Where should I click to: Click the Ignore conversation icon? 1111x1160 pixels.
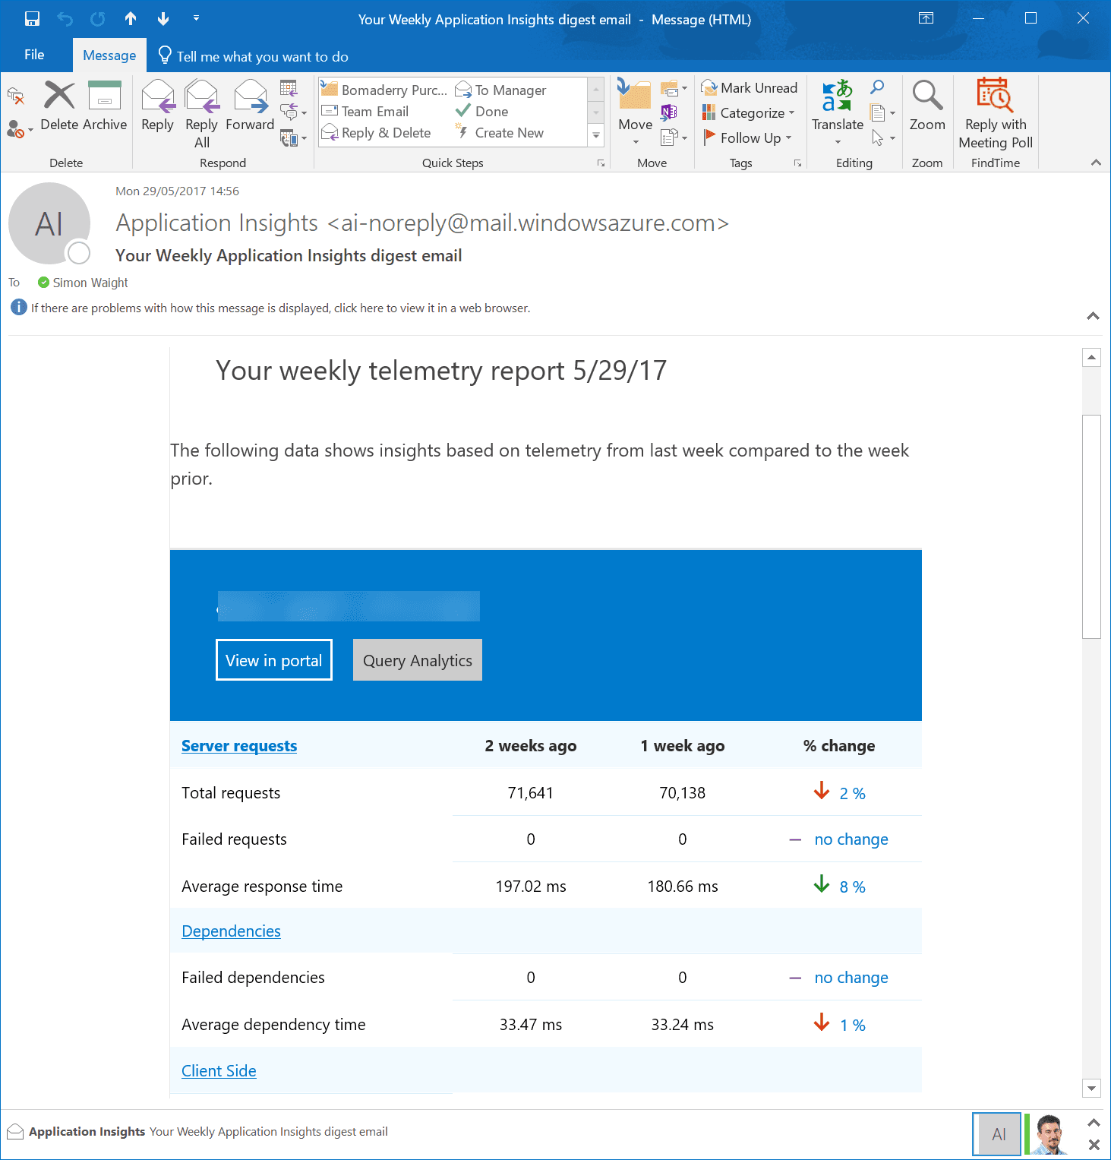tap(16, 96)
